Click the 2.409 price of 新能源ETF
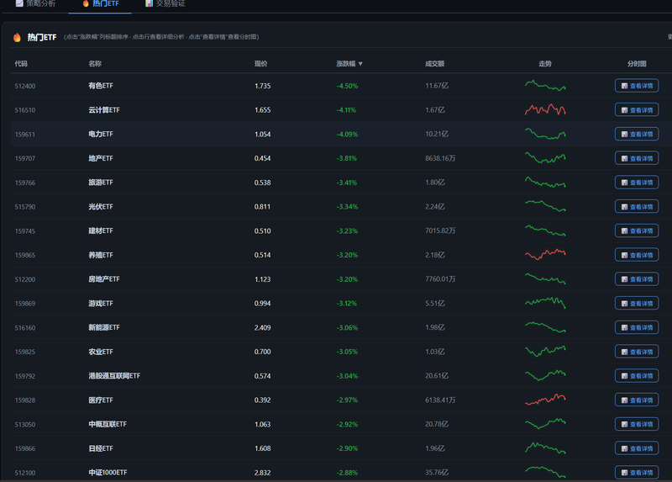The image size is (672, 482). click(262, 327)
